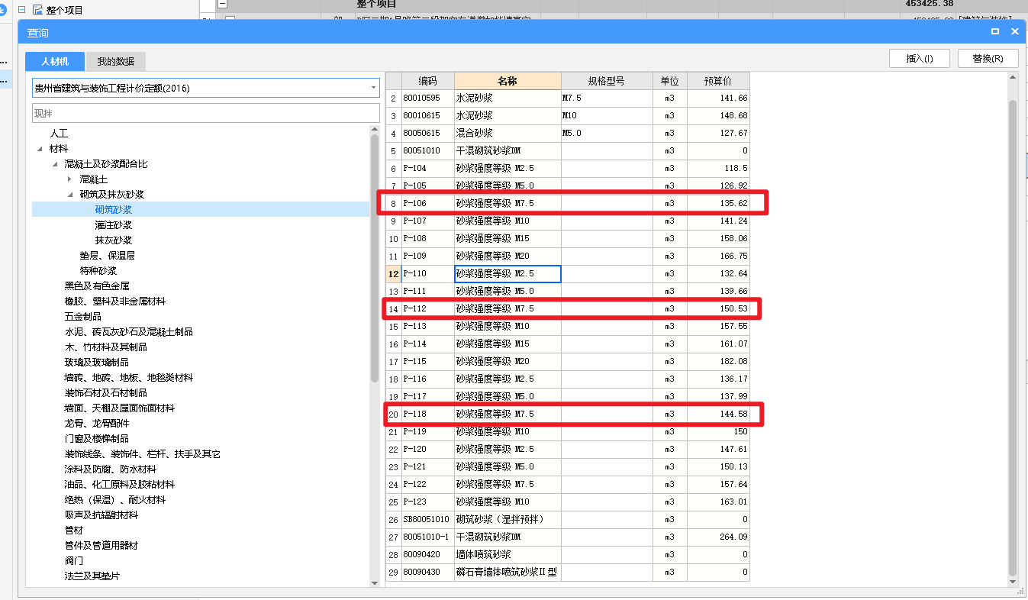Click the tree panel vertical scrollbar
1028x600 pixels.
pos(375,260)
